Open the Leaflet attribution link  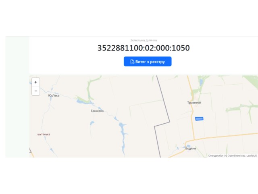click(x=252, y=156)
